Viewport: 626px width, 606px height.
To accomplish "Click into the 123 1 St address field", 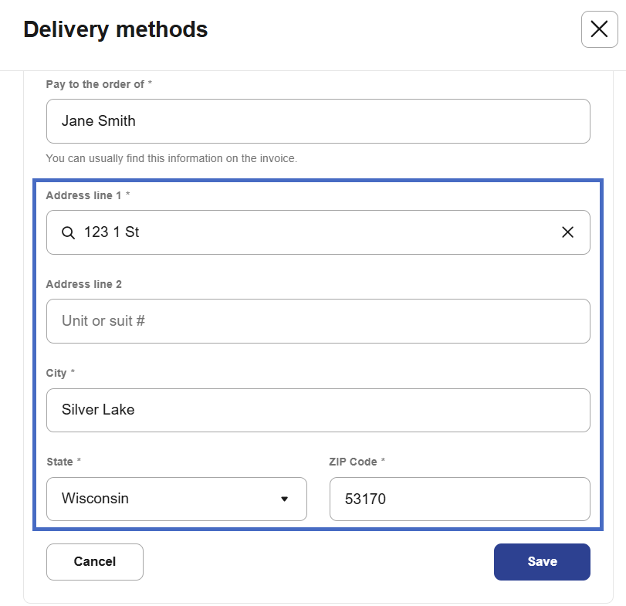I will 309,232.
